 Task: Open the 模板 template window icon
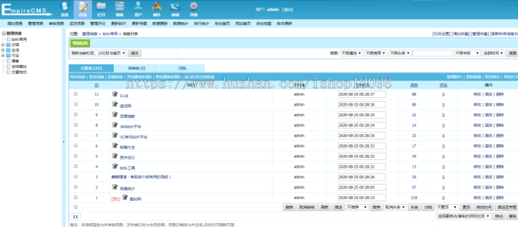(120, 6)
